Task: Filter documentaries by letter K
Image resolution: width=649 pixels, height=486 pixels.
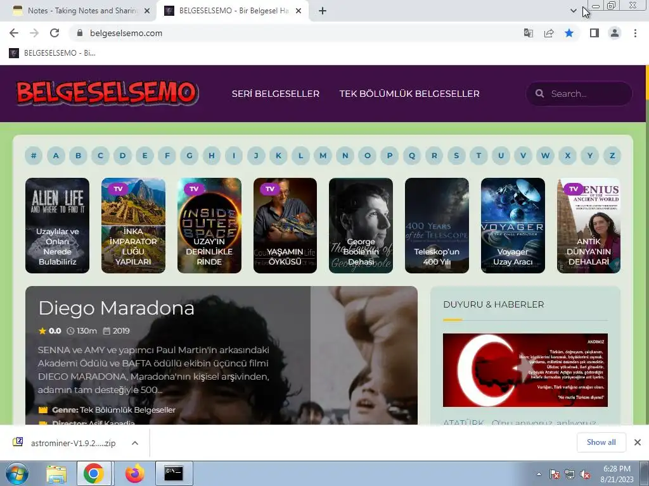Action: point(278,156)
